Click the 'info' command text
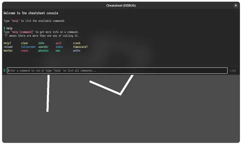Screen dimensions: 242x145 point(41,43)
